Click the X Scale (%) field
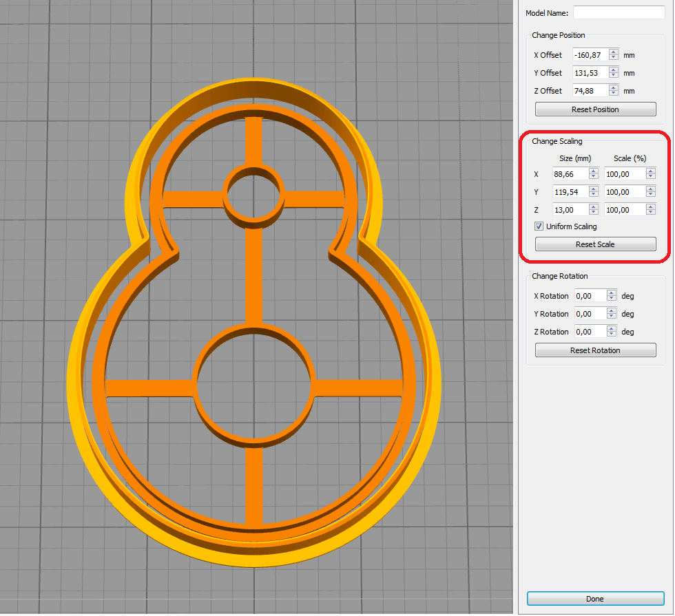 coord(625,173)
